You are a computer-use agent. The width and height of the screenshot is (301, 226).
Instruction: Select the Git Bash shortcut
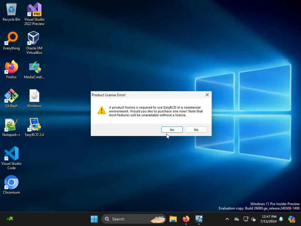click(11, 98)
